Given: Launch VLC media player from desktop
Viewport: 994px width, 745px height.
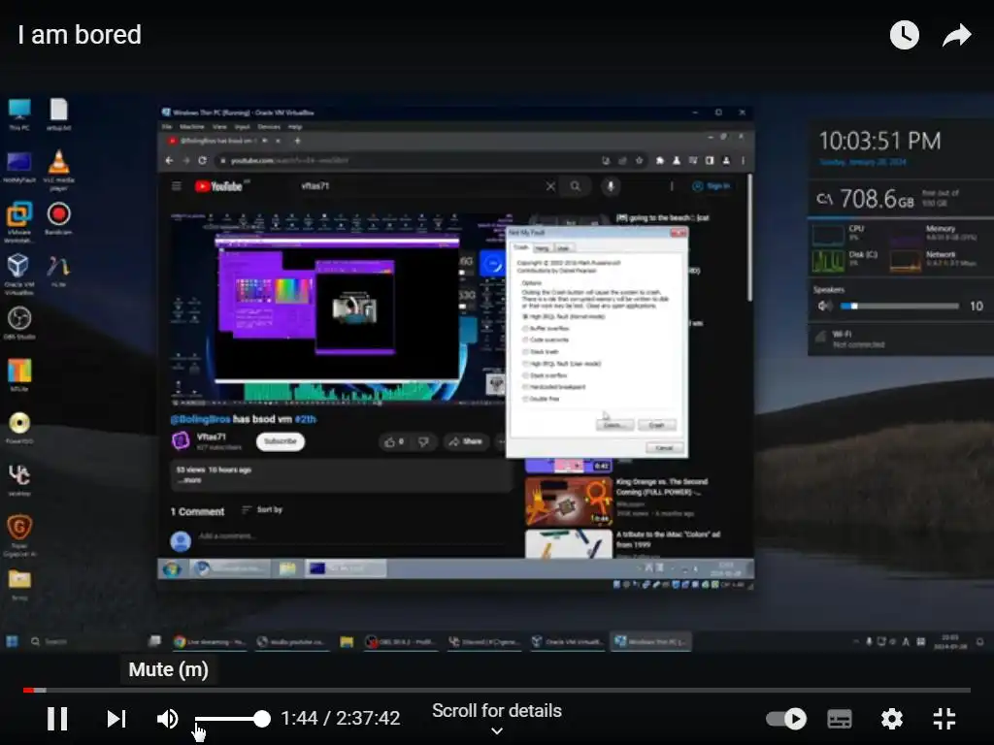Looking at the screenshot, I should (x=58, y=169).
